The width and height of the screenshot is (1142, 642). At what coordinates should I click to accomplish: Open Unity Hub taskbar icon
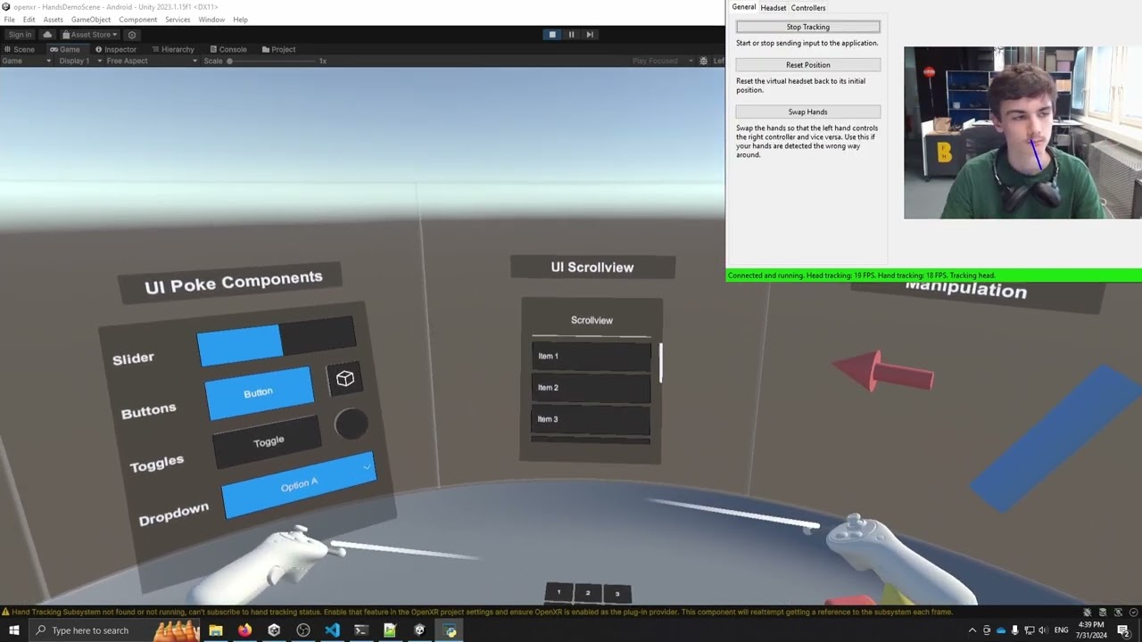pos(274,630)
